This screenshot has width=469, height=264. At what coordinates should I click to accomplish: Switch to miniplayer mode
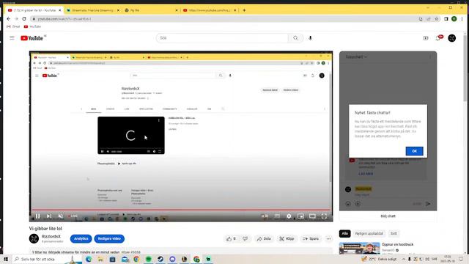pos(300,216)
